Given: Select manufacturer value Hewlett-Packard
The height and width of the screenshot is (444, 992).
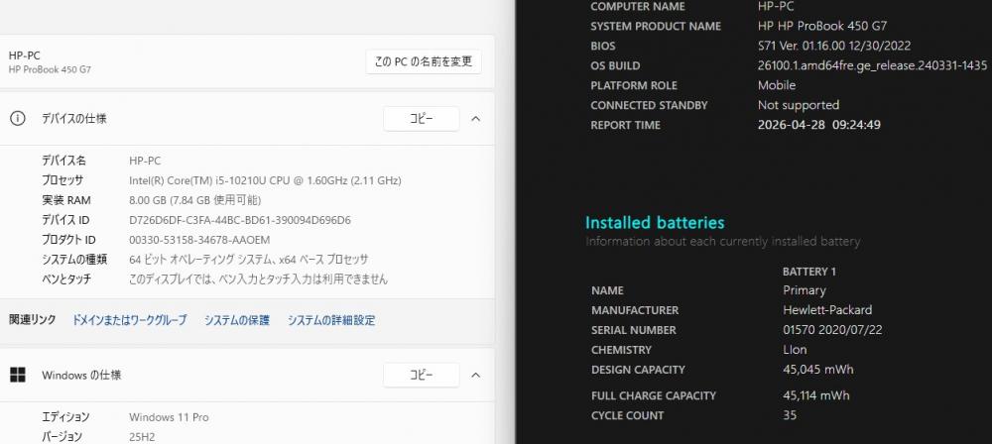Looking at the screenshot, I should click(827, 310).
